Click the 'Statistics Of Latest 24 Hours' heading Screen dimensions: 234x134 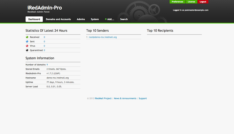tap(47, 31)
